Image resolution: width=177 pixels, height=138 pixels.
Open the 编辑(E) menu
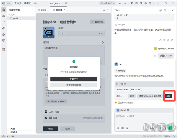pyautogui.click(x=28, y=3)
